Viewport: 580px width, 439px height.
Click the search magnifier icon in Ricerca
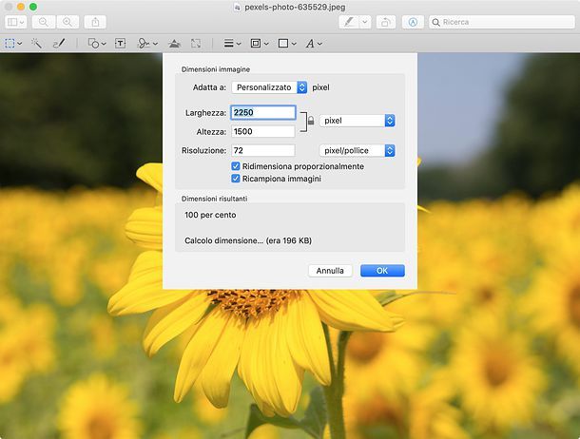coord(436,23)
